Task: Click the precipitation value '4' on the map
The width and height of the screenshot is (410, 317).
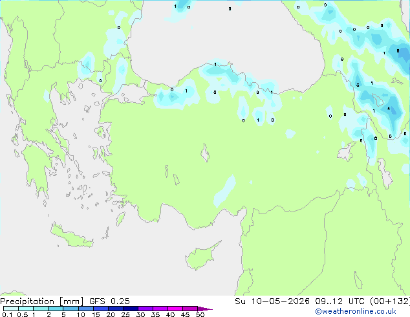Action: (389, 108)
